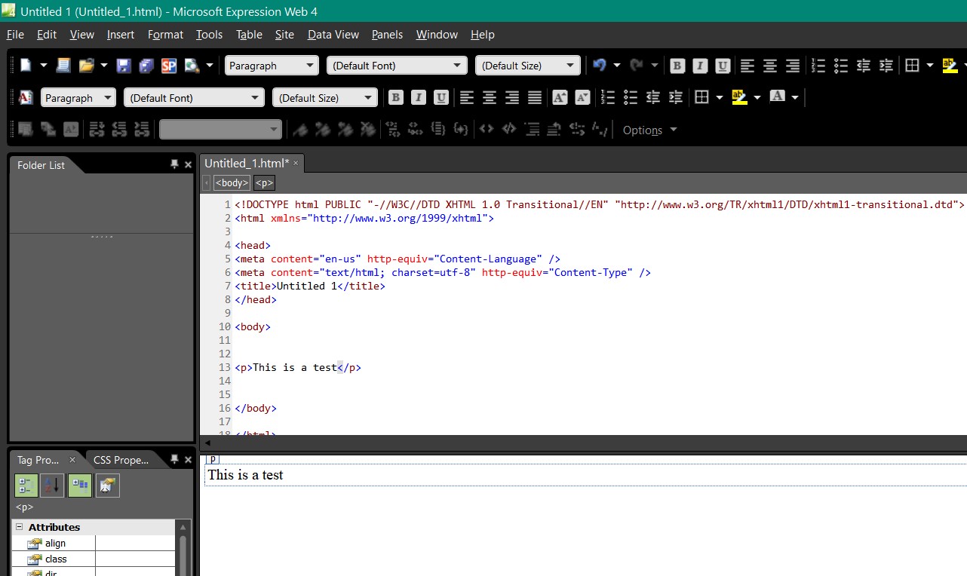The height and width of the screenshot is (576, 967).
Task: Apply Font Color with the A icon
Action: (x=777, y=97)
